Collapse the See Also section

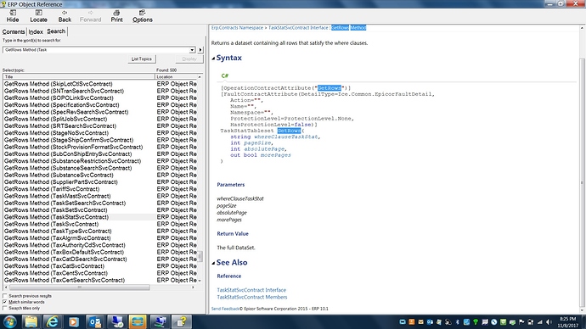click(x=213, y=263)
